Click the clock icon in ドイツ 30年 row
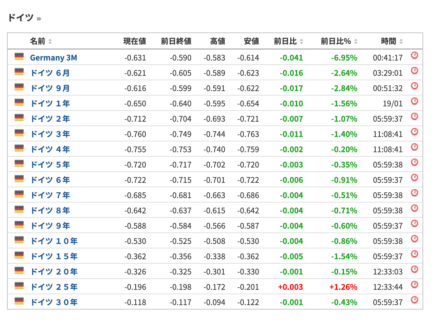This screenshot has width=434, height=328. [414, 300]
